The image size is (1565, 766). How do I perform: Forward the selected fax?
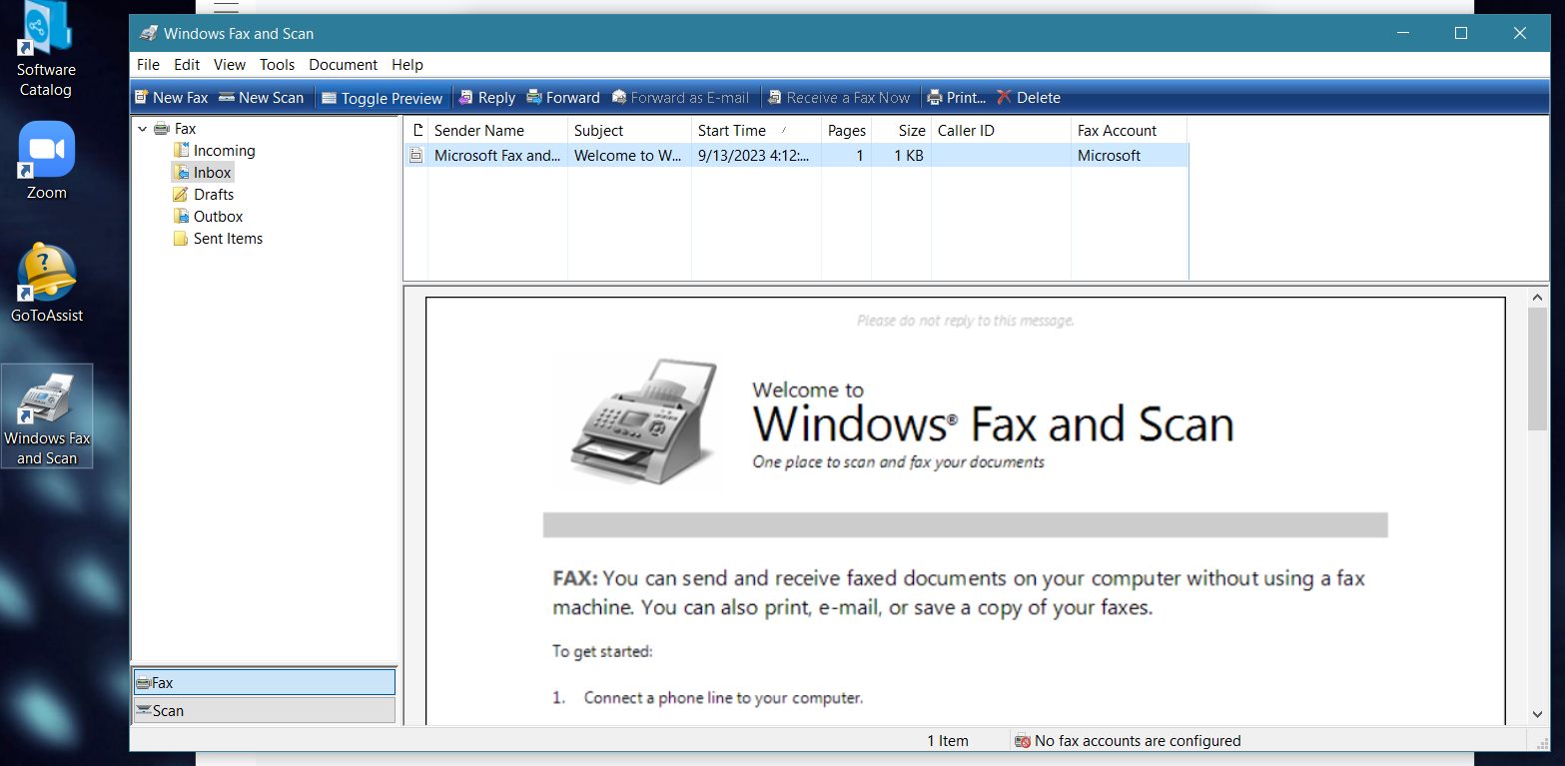pyautogui.click(x=562, y=98)
